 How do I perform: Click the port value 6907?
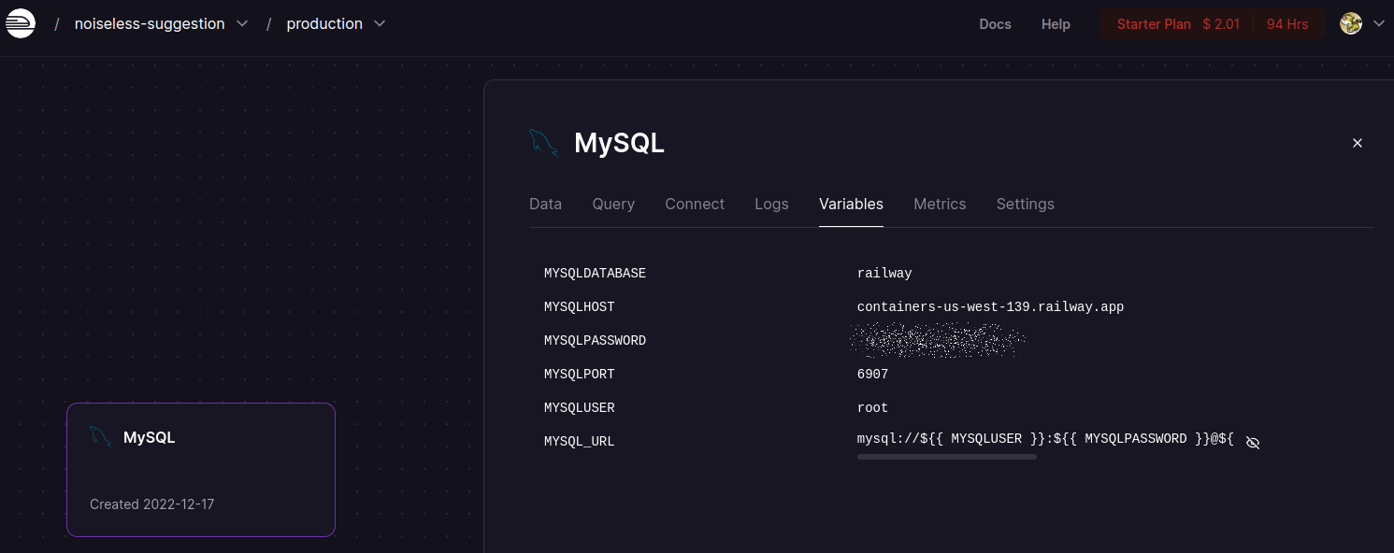pos(872,375)
